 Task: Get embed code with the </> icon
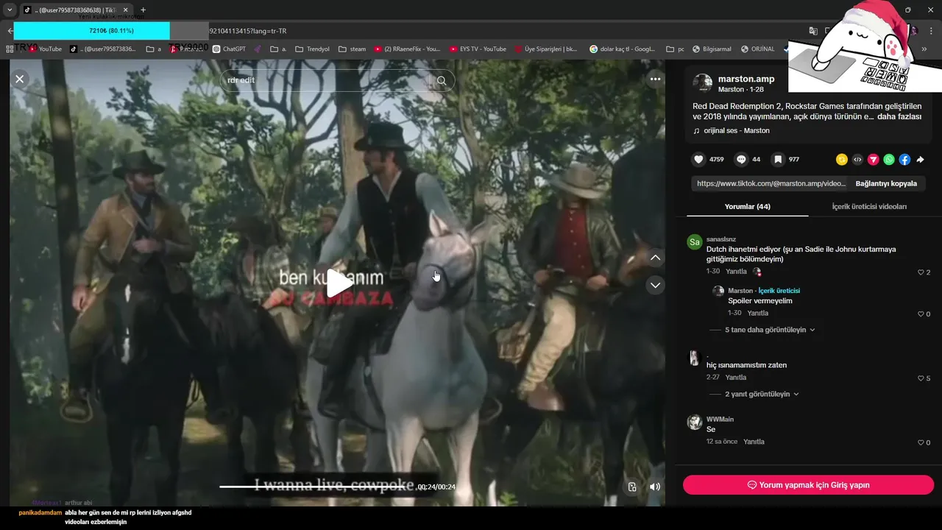pos(857,160)
